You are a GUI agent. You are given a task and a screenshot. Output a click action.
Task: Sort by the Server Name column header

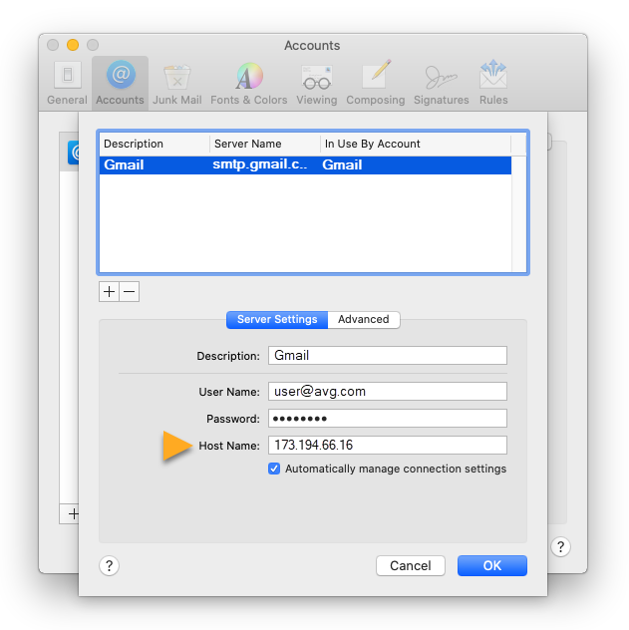(x=265, y=144)
